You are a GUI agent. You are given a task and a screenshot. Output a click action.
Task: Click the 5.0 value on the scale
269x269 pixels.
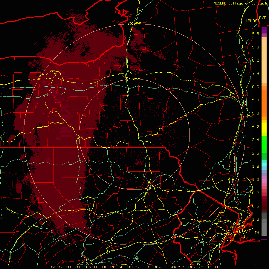point(256,113)
